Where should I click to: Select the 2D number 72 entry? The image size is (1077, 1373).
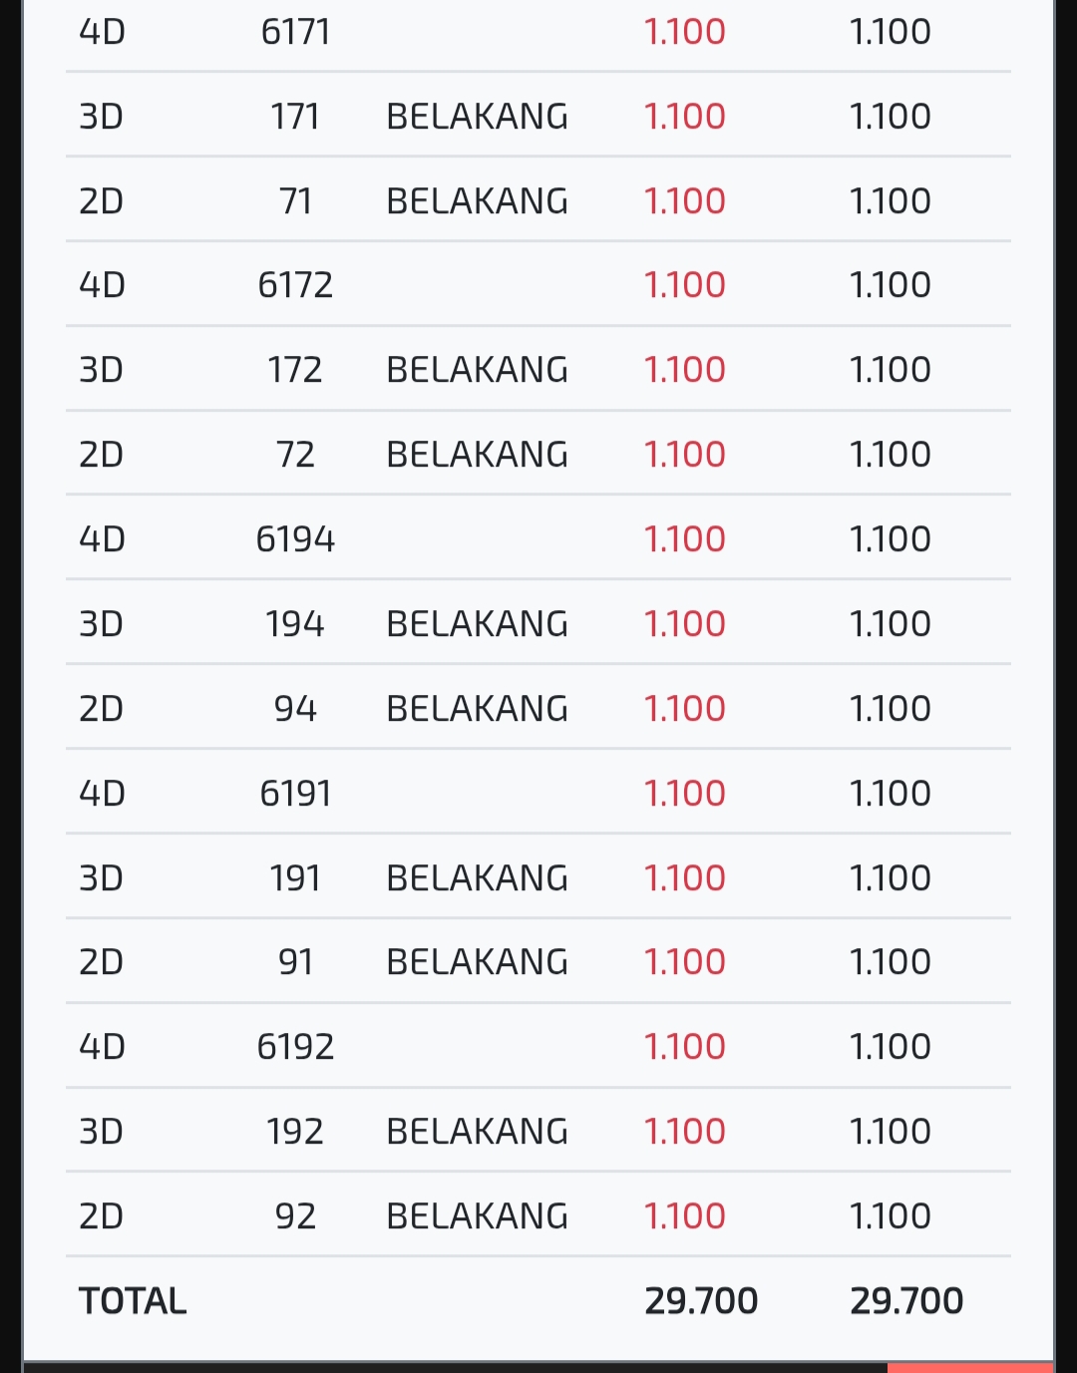(x=295, y=455)
